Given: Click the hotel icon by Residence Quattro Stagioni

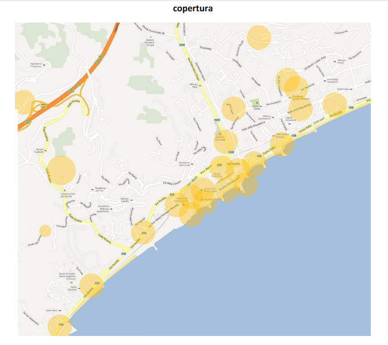Looking at the screenshot, I should tap(290, 98).
